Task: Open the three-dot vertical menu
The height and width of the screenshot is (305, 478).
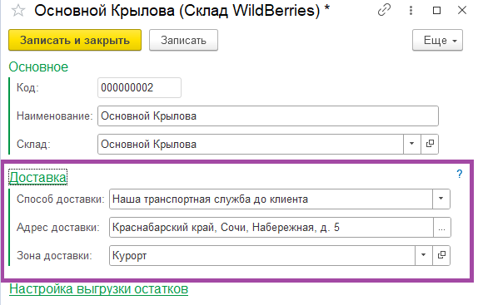Action: pyautogui.click(x=411, y=11)
